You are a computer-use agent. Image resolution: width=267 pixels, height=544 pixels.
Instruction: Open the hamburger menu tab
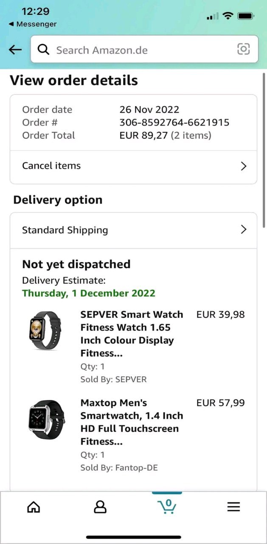point(233,507)
